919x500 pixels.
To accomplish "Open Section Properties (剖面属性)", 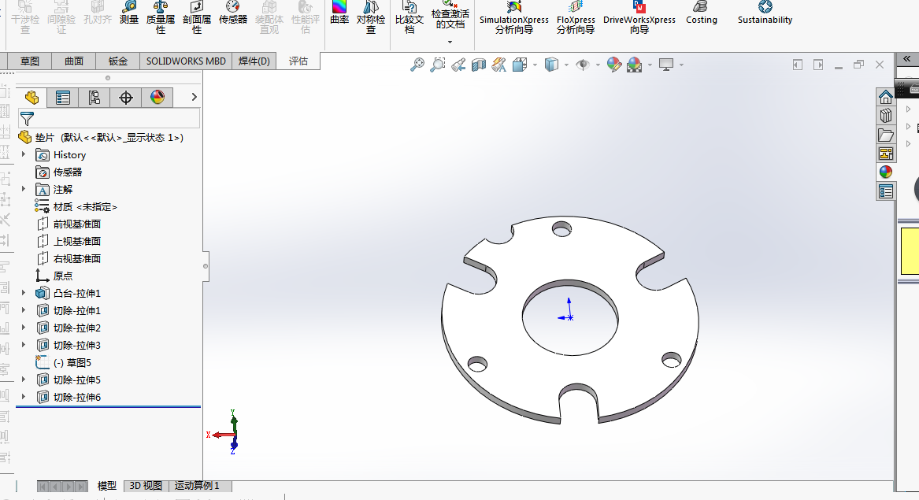I will coord(197,17).
